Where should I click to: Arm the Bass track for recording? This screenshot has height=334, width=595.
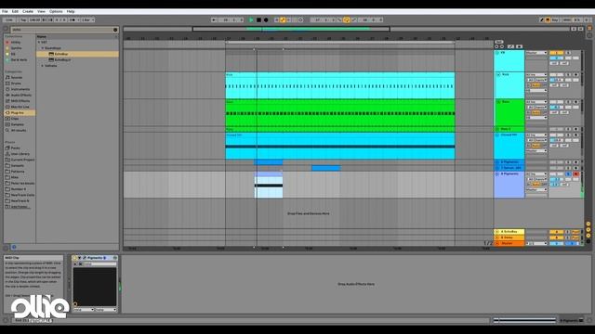[575, 102]
